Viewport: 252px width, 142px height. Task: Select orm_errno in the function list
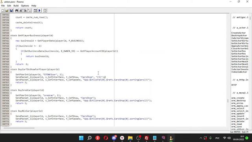point(237,103)
